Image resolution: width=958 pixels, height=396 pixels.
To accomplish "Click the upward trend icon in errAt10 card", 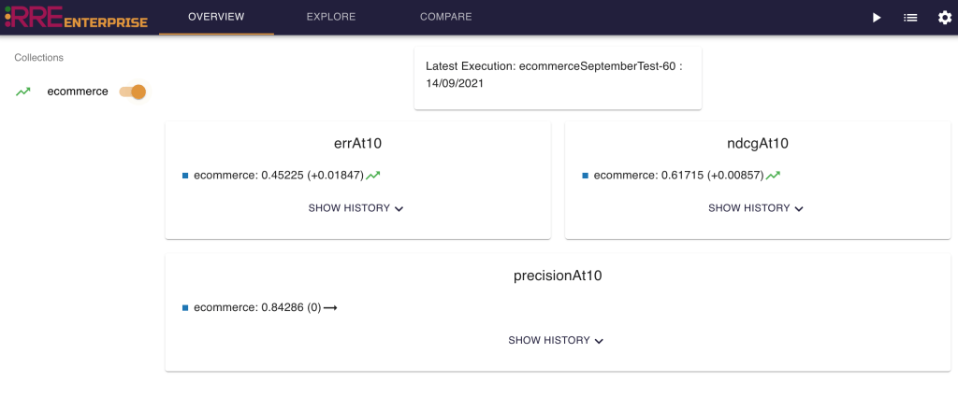I will click(373, 175).
